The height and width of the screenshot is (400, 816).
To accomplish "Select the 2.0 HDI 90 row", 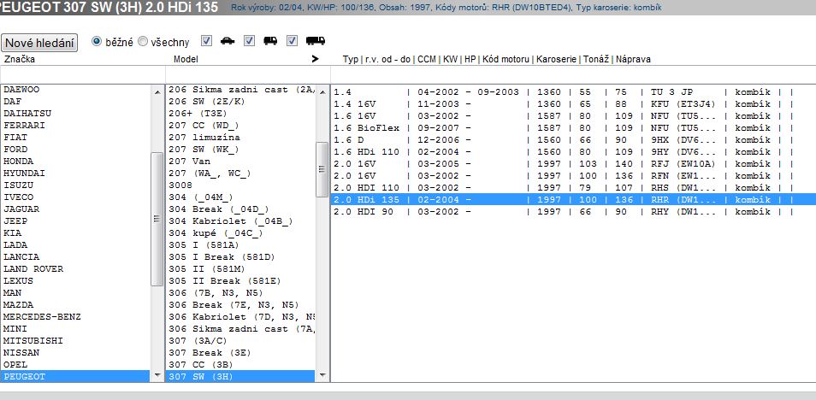I will pos(573,212).
